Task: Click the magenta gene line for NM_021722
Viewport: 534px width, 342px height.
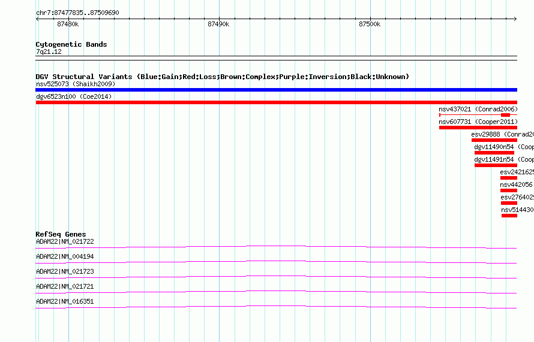Action: click(x=276, y=246)
